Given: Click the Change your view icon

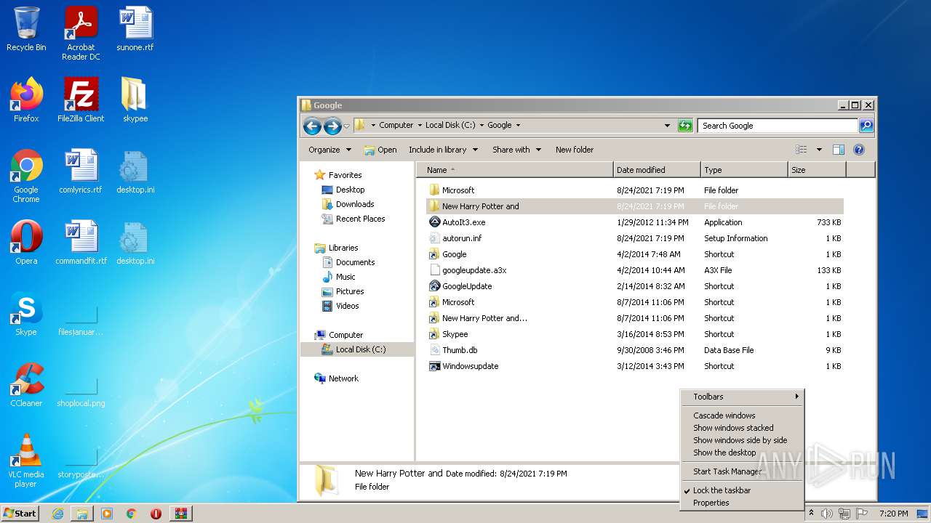Looking at the screenshot, I should (x=801, y=150).
